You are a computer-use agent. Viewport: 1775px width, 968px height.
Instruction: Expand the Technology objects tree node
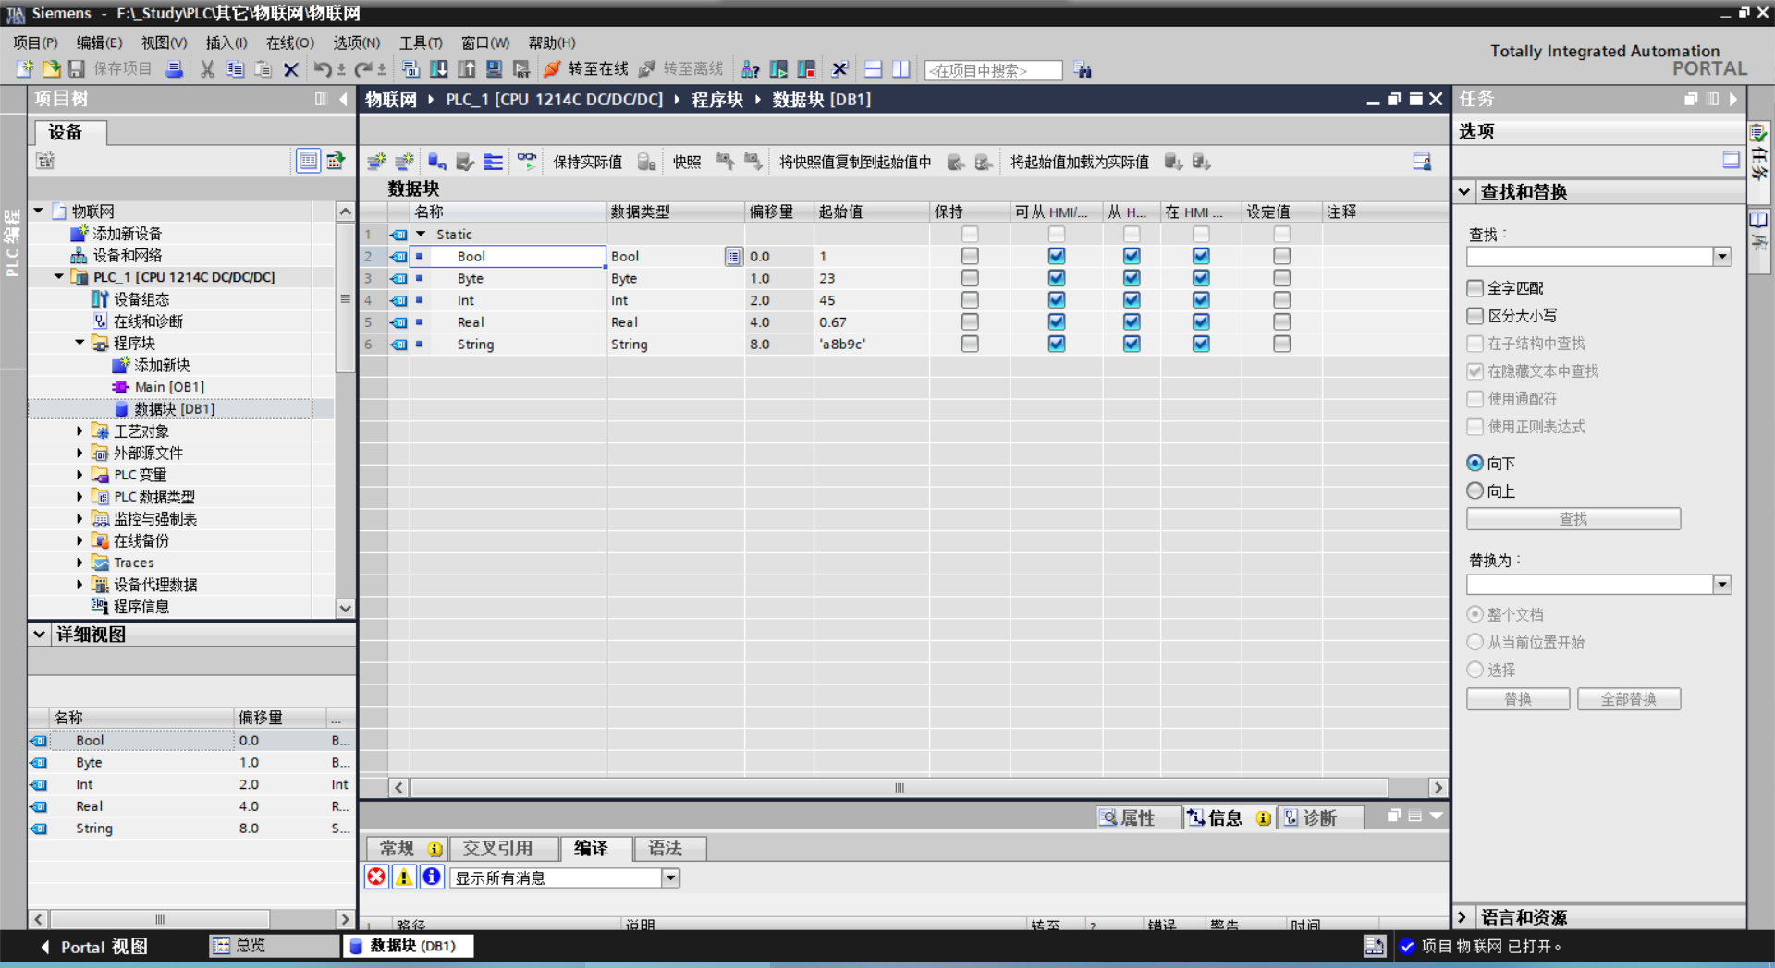pyautogui.click(x=80, y=430)
